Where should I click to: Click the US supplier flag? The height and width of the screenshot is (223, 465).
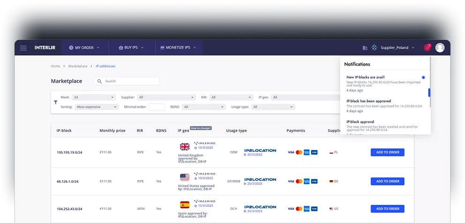331,209
